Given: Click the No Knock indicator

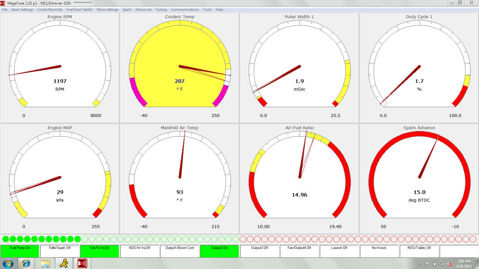Looking at the screenshot, I should coord(379,251).
